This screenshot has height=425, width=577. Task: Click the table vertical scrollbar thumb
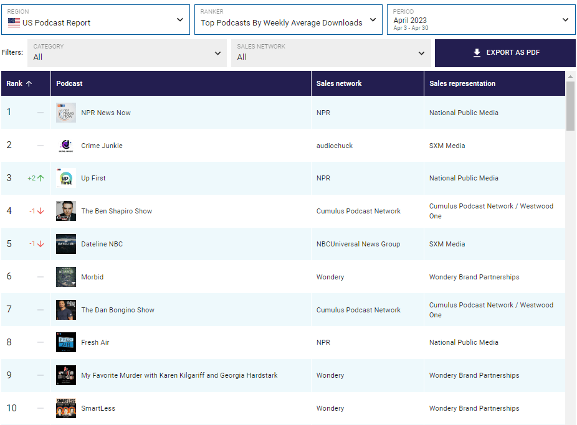tap(570, 106)
